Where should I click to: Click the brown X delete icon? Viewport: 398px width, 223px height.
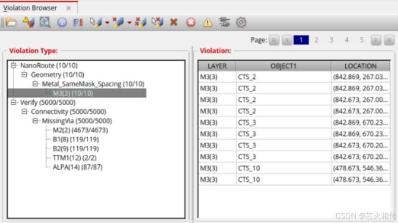tap(174, 22)
